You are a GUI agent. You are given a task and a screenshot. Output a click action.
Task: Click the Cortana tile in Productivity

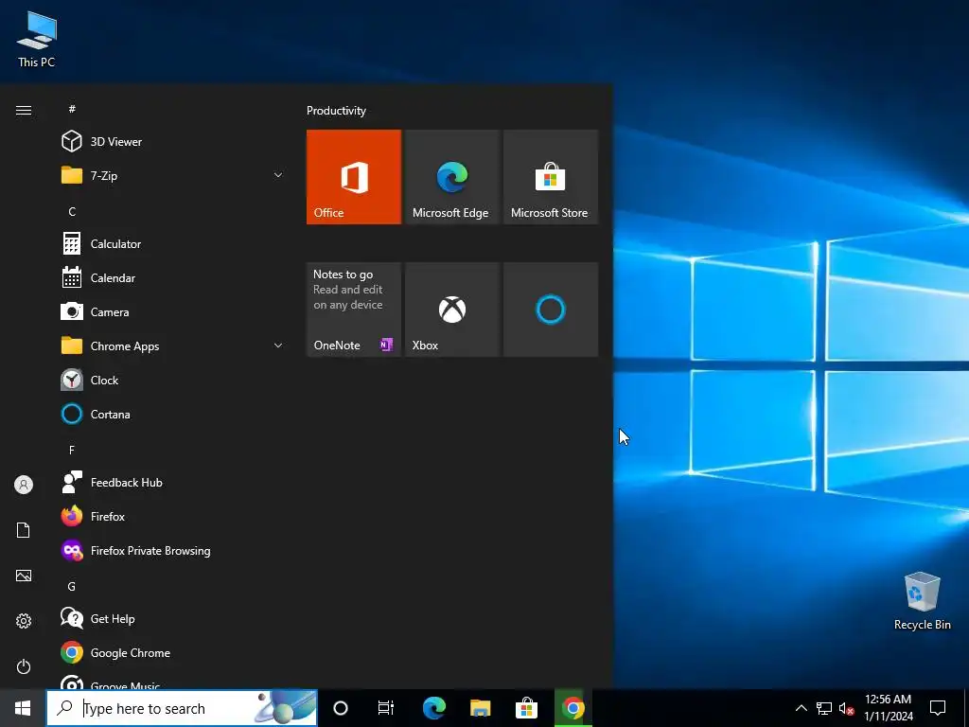tap(551, 310)
